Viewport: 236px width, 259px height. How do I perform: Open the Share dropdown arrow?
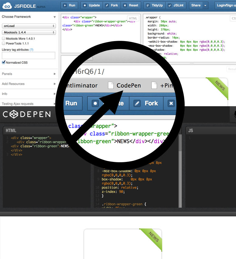pos(205,5)
